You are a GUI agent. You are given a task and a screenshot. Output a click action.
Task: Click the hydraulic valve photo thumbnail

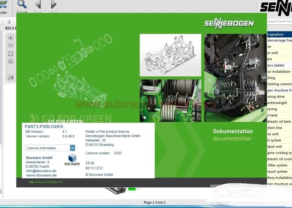[235, 78]
